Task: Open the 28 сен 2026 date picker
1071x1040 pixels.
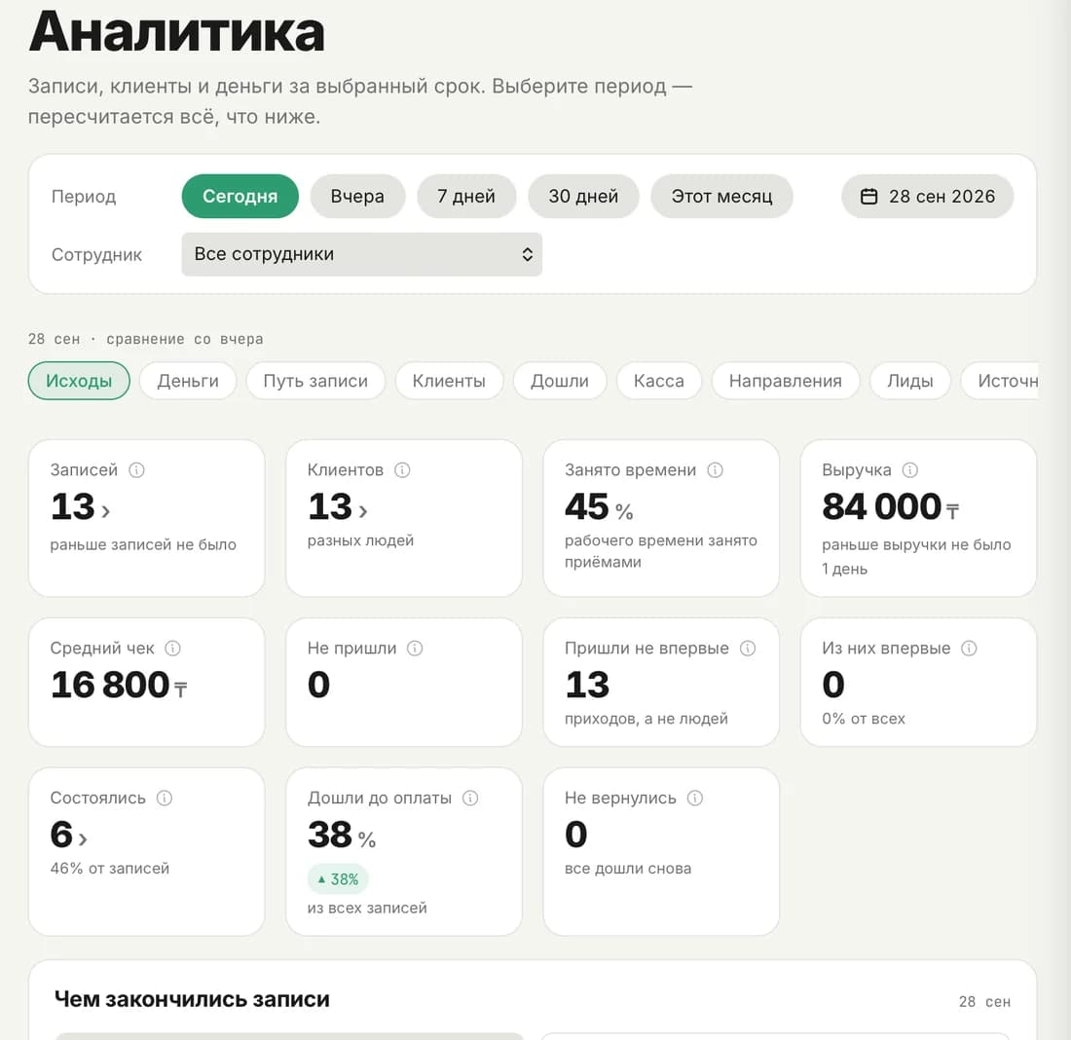Action: pos(928,197)
